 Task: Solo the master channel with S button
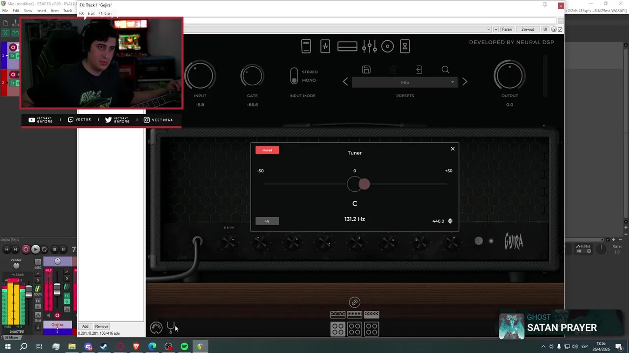38,280
